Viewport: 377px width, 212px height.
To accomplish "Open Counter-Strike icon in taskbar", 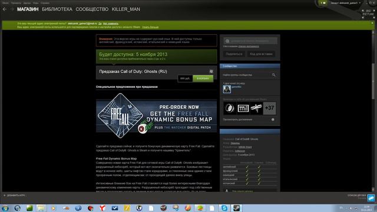I will point(139,208).
